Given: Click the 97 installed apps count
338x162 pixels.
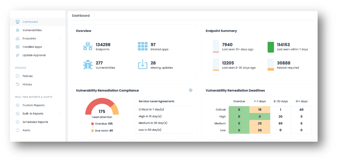Looking at the screenshot, I should (x=153, y=45).
